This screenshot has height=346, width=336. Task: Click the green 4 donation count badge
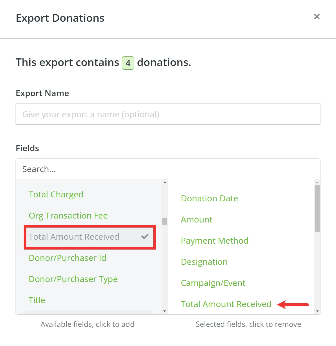tap(128, 63)
